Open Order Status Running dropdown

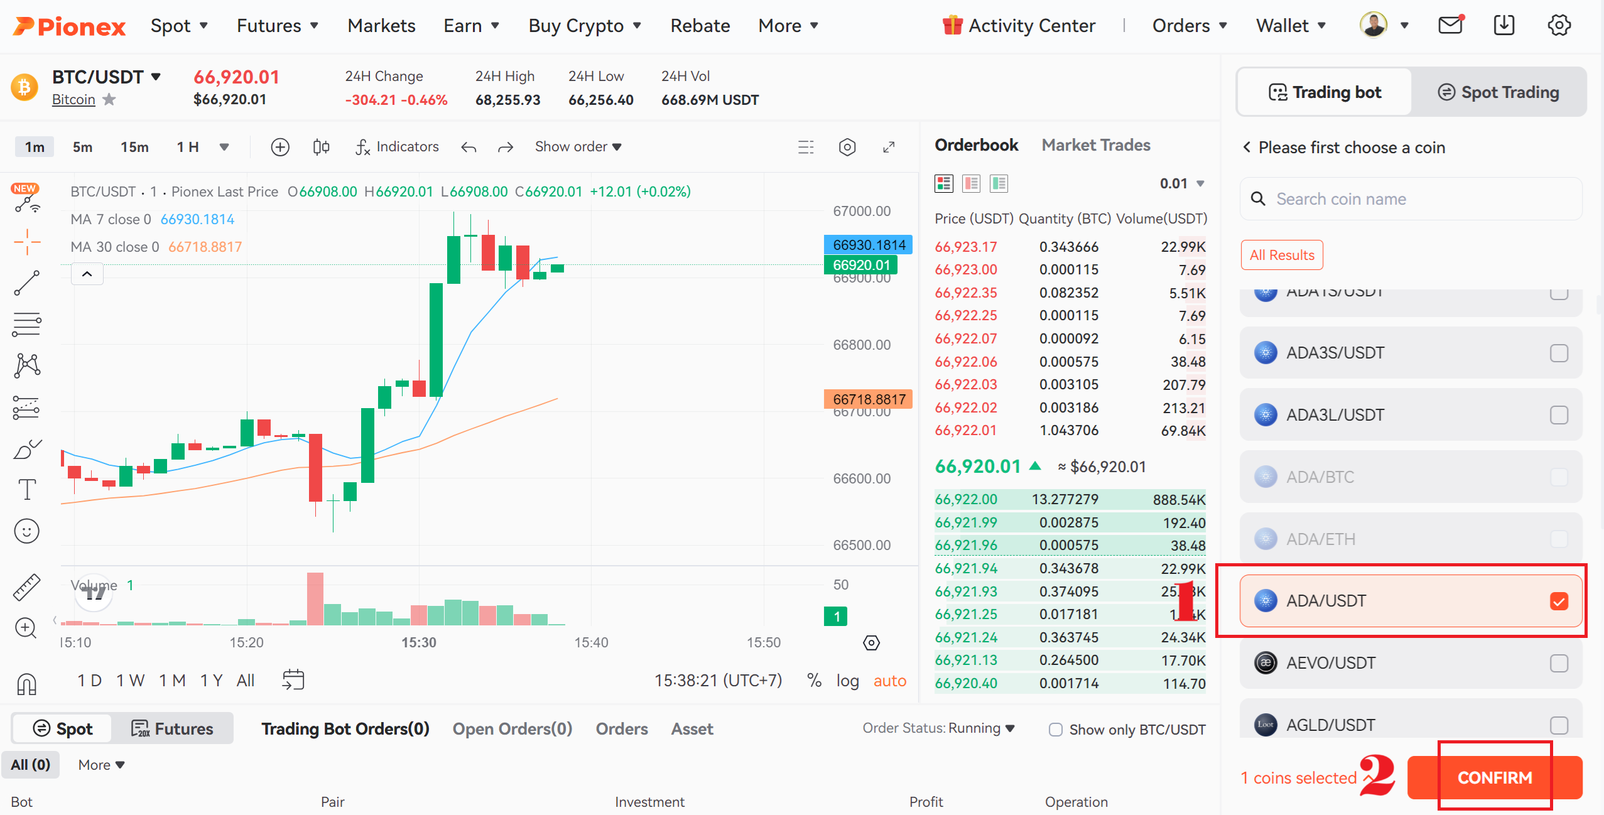click(981, 728)
